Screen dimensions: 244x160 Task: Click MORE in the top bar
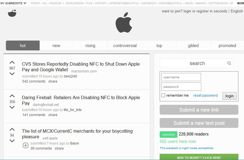click(240, 3)
